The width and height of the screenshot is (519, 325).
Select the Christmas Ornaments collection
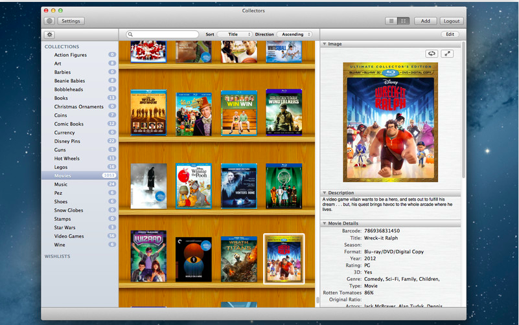80,106
